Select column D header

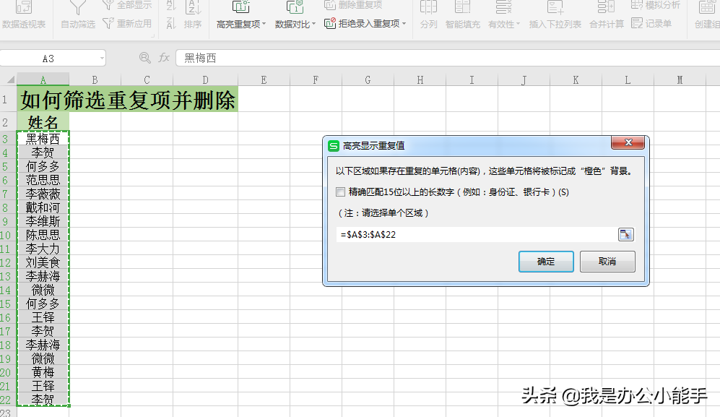click(x=205, y=79)
